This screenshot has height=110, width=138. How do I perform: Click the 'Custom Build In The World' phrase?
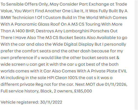[72, 18]
